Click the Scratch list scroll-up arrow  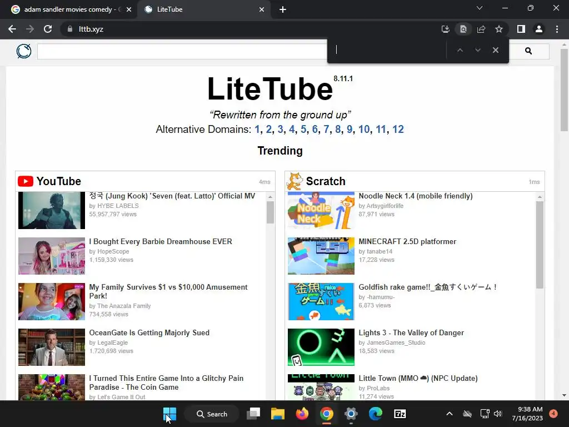point(540,197)
